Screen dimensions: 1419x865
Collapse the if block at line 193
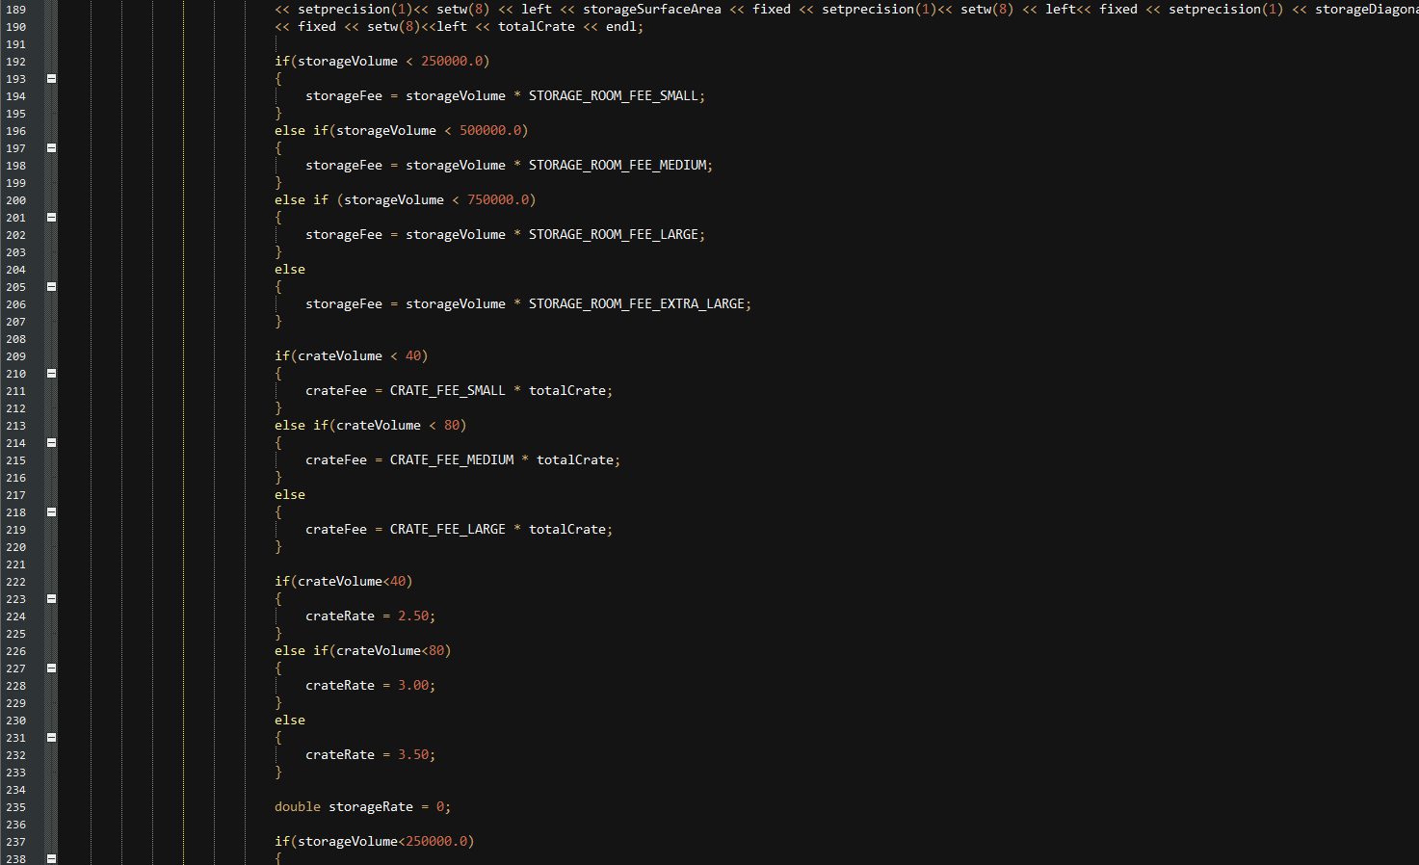(x=51, y=78)
